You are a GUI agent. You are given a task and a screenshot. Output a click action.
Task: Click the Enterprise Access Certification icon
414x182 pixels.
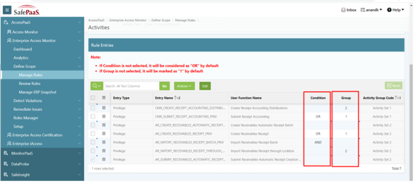point(9,135)
